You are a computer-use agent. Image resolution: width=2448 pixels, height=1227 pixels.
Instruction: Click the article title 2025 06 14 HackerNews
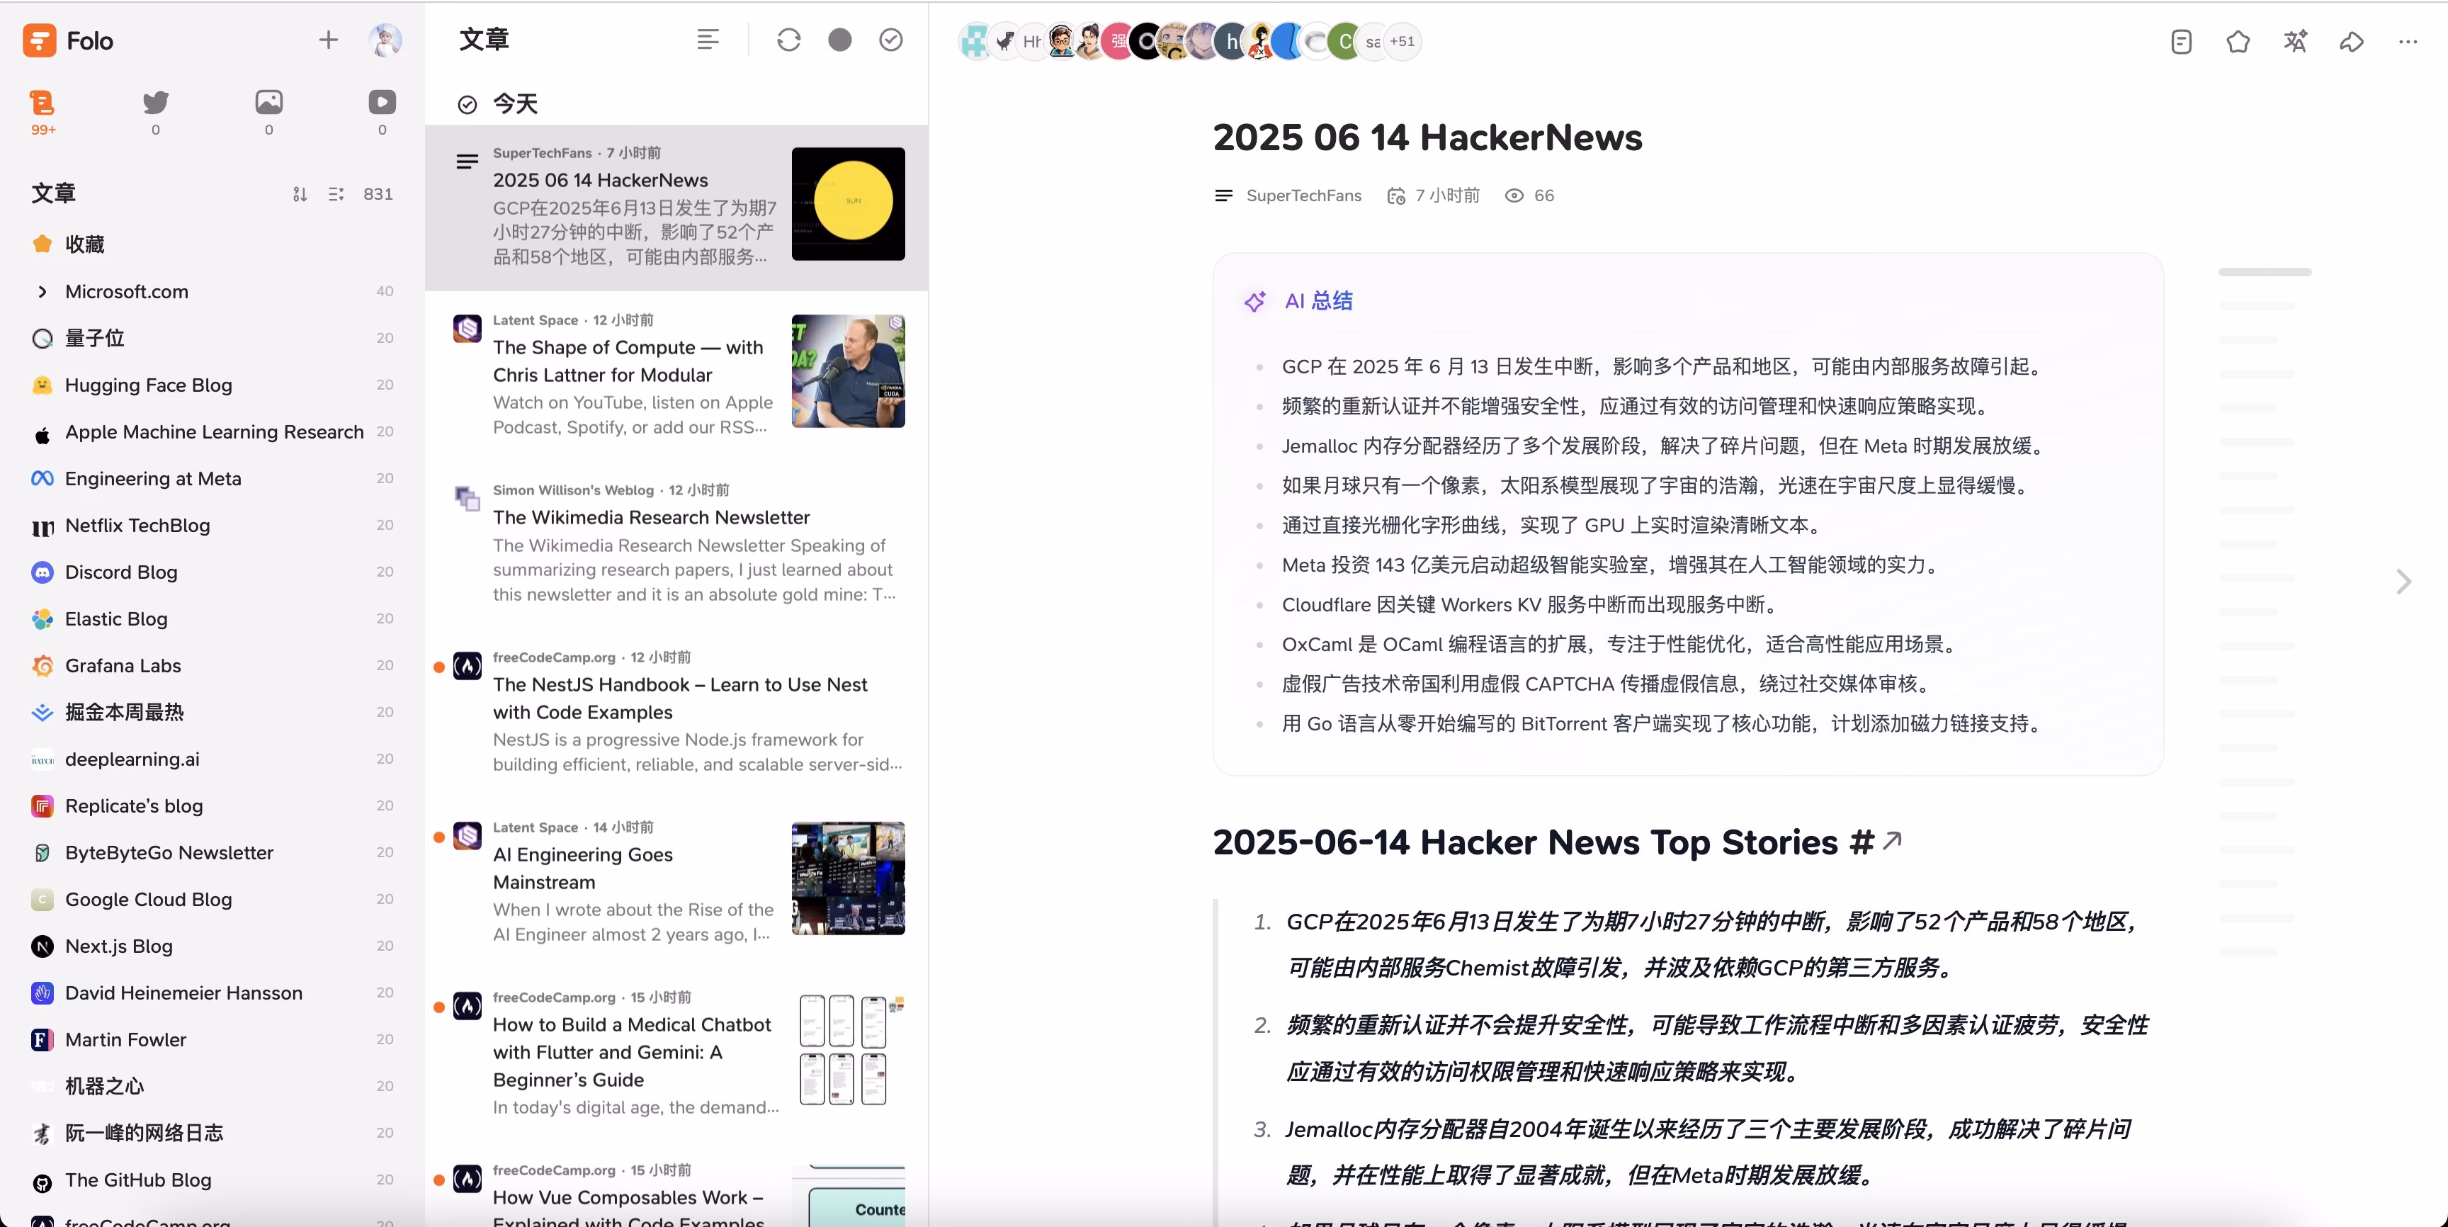[x=1427, y=138]
